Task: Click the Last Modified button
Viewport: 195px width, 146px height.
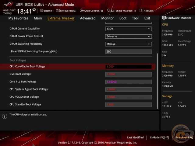Action: coord(135,137)
